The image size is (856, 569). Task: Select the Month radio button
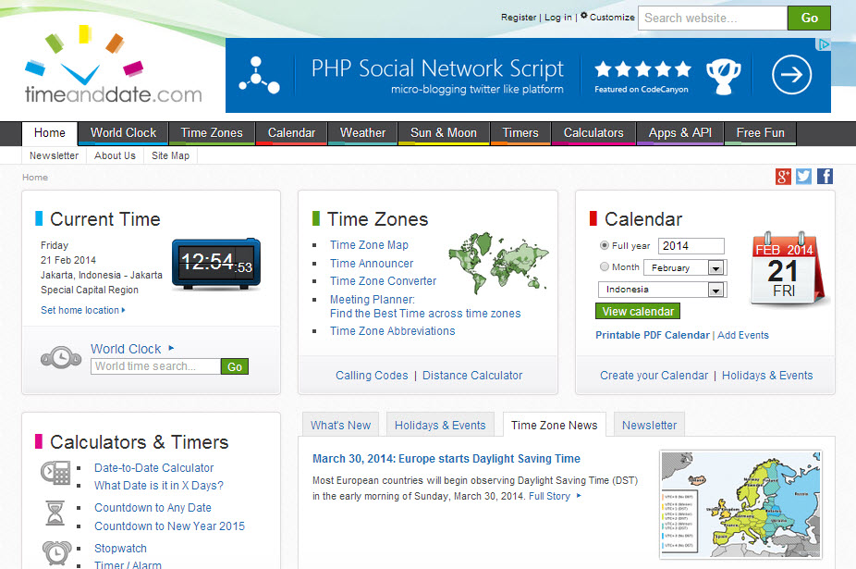point(605,266)
